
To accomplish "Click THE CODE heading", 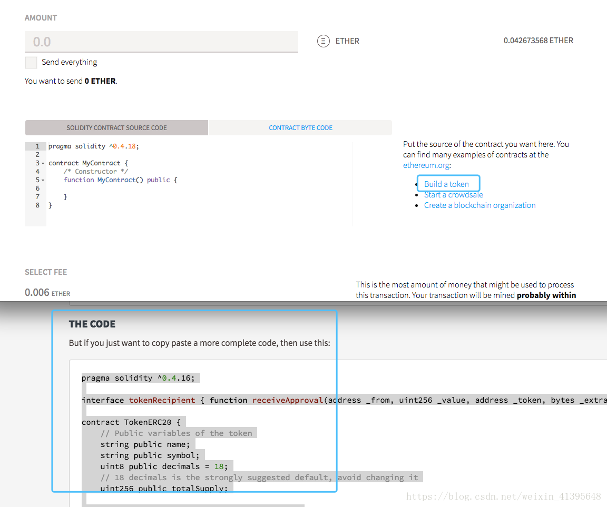I will pos(92,324).
